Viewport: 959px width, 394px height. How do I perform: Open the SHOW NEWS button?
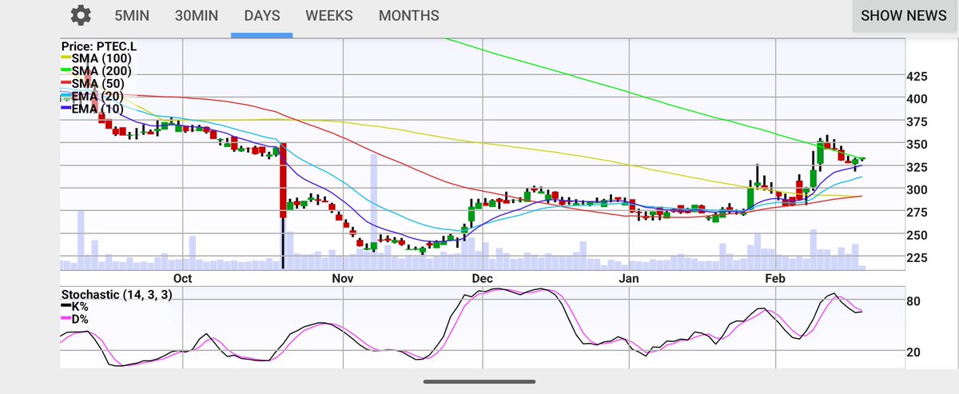pyautogui.click(x=904, y=15)
